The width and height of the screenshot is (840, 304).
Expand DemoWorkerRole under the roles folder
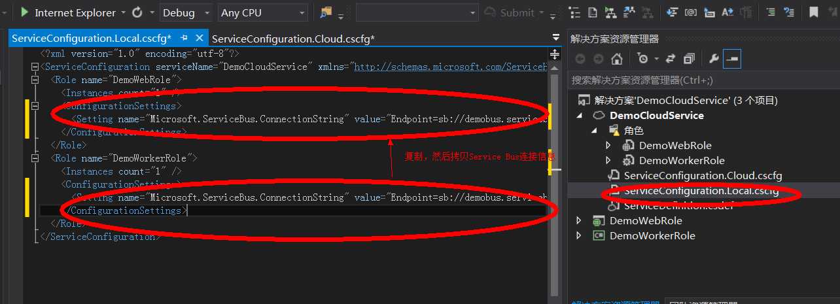click(608, 160)
